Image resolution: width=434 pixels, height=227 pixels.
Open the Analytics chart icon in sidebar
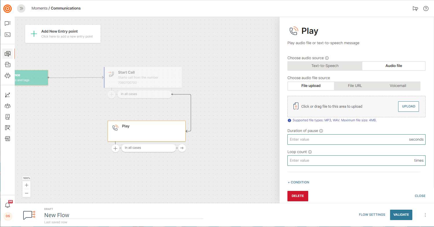click(8, 95)
